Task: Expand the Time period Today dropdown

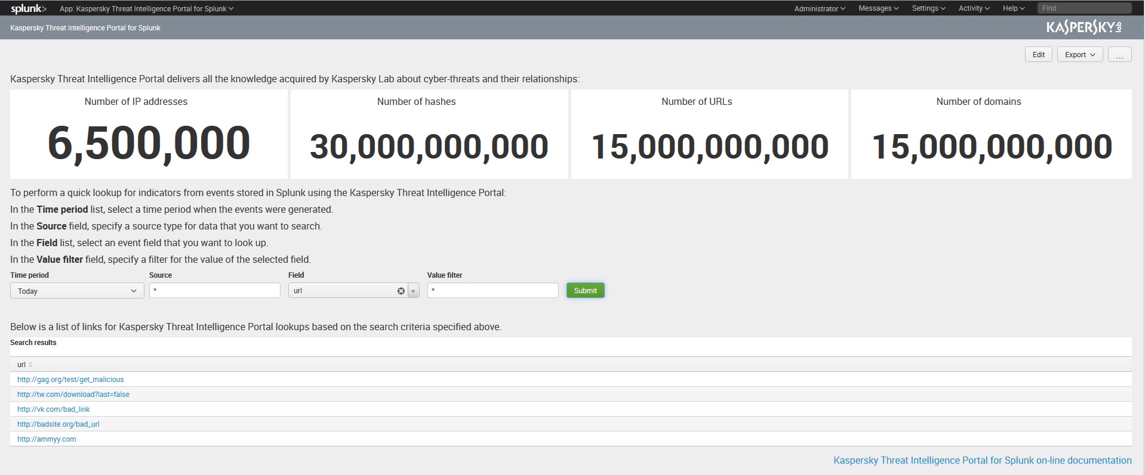Action: [x=77, y=291]
